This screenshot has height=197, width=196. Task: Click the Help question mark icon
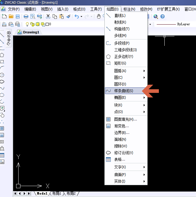click(x=163, y=16)
